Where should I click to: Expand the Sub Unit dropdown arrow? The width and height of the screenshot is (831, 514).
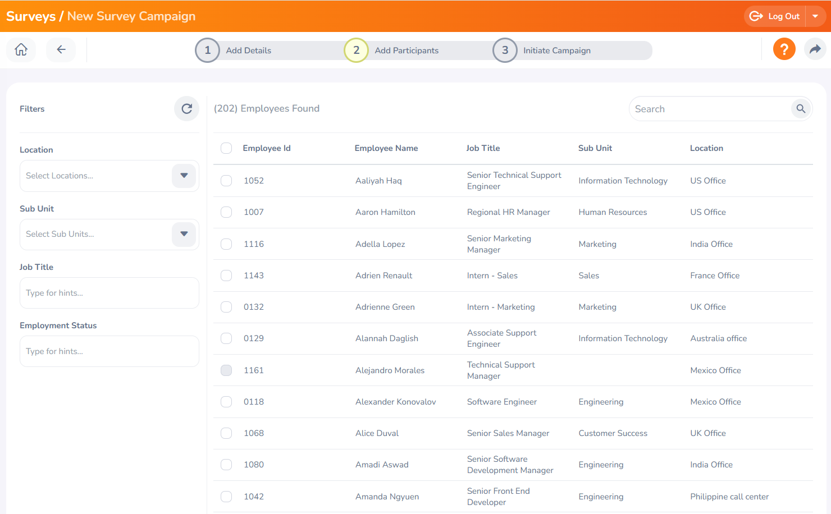184,234
